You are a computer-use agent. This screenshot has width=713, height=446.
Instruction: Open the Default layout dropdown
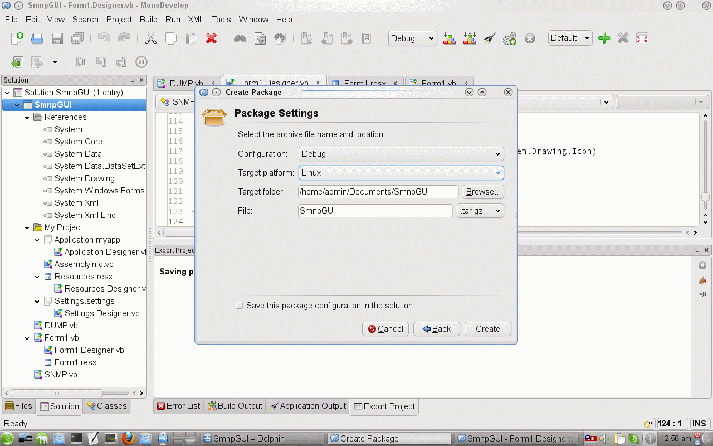tap(570, 38)
